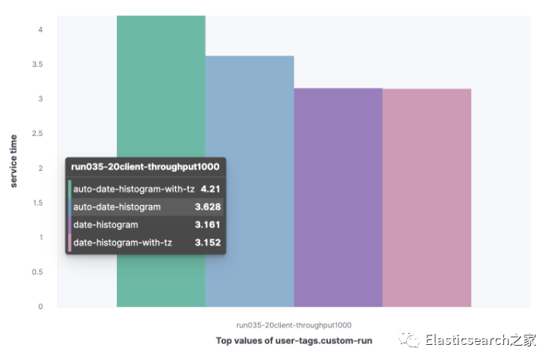Screen dimensions: 554x364
Task: Click the WeChat logo icon in the watermark
Action: [x=412, y=340]
